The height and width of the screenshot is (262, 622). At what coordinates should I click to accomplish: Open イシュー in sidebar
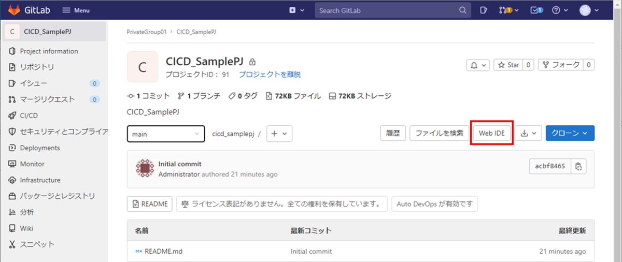click(x=34, y=83)
